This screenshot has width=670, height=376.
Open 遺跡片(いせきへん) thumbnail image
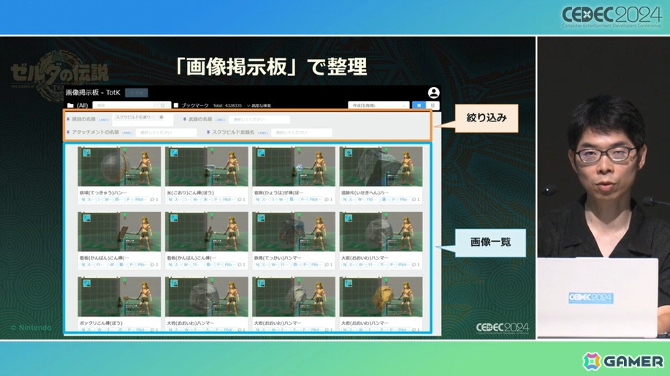(381, 166)
